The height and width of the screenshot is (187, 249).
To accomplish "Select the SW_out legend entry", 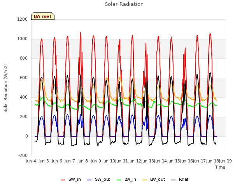I will (x=98, y=179).
